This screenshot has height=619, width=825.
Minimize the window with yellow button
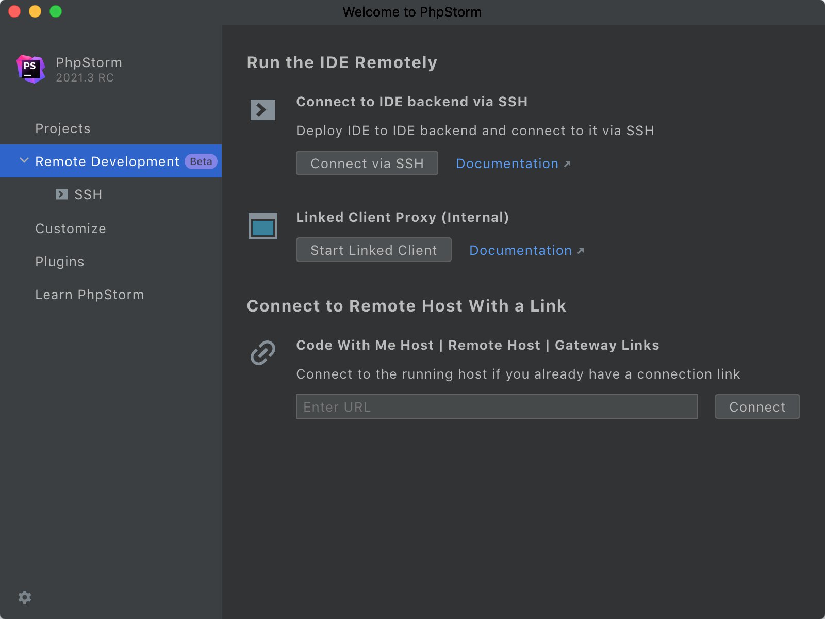pos(35,11)
